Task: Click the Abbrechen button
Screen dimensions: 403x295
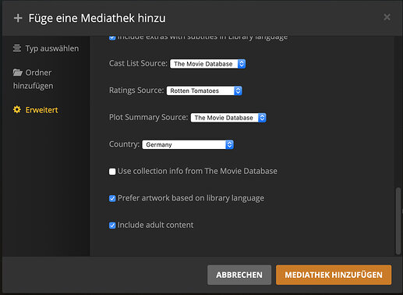Action: (x=239, y=275)
